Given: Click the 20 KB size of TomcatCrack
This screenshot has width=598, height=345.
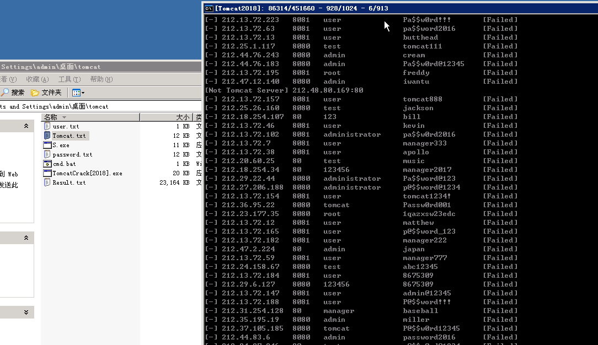Looking at the screenshot, I should pyautogui.click(x=181, y=173).
